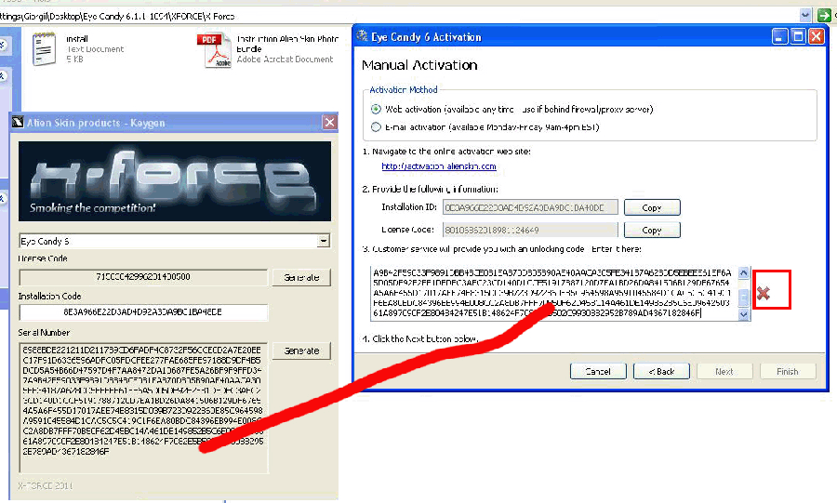The width and height of the screenshot is (837, 503).
Task: Click in the activation License Code field
Action: point(530,230)
